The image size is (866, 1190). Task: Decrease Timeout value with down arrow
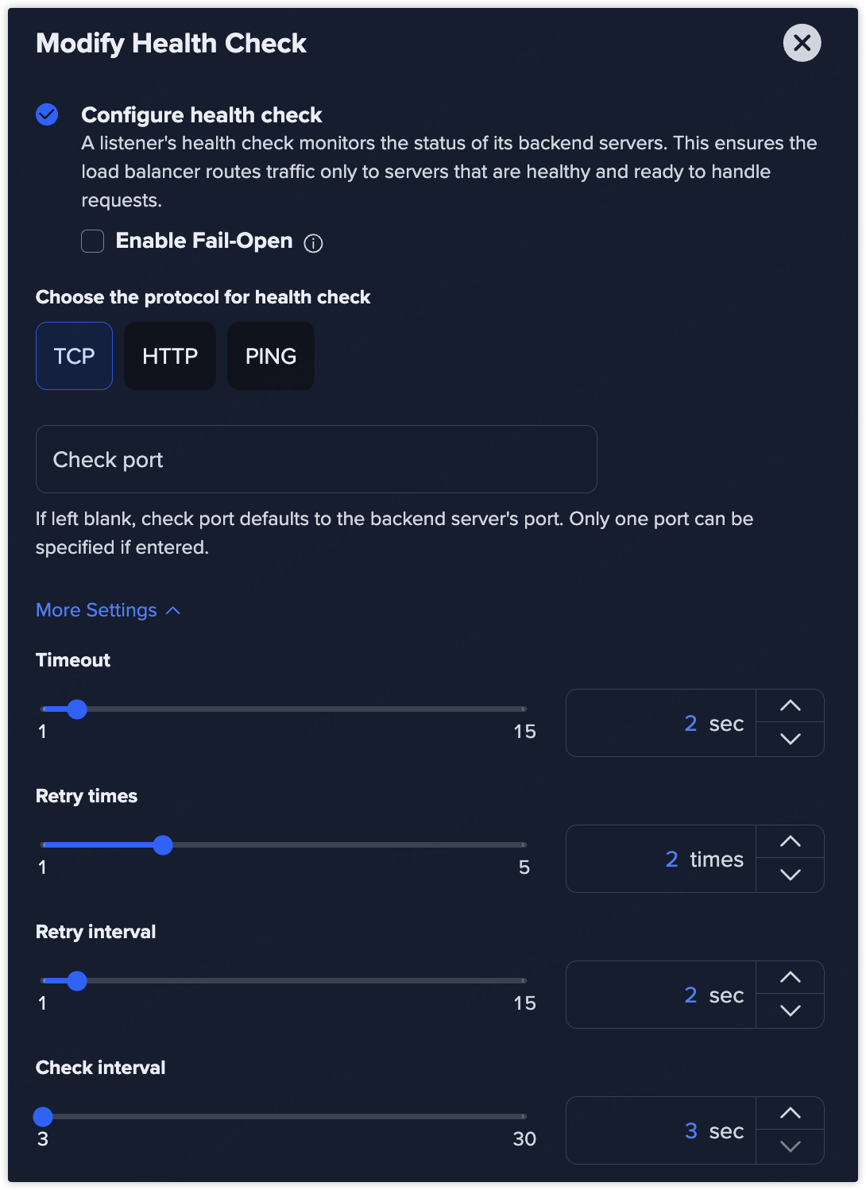click(x=790, y=739)
